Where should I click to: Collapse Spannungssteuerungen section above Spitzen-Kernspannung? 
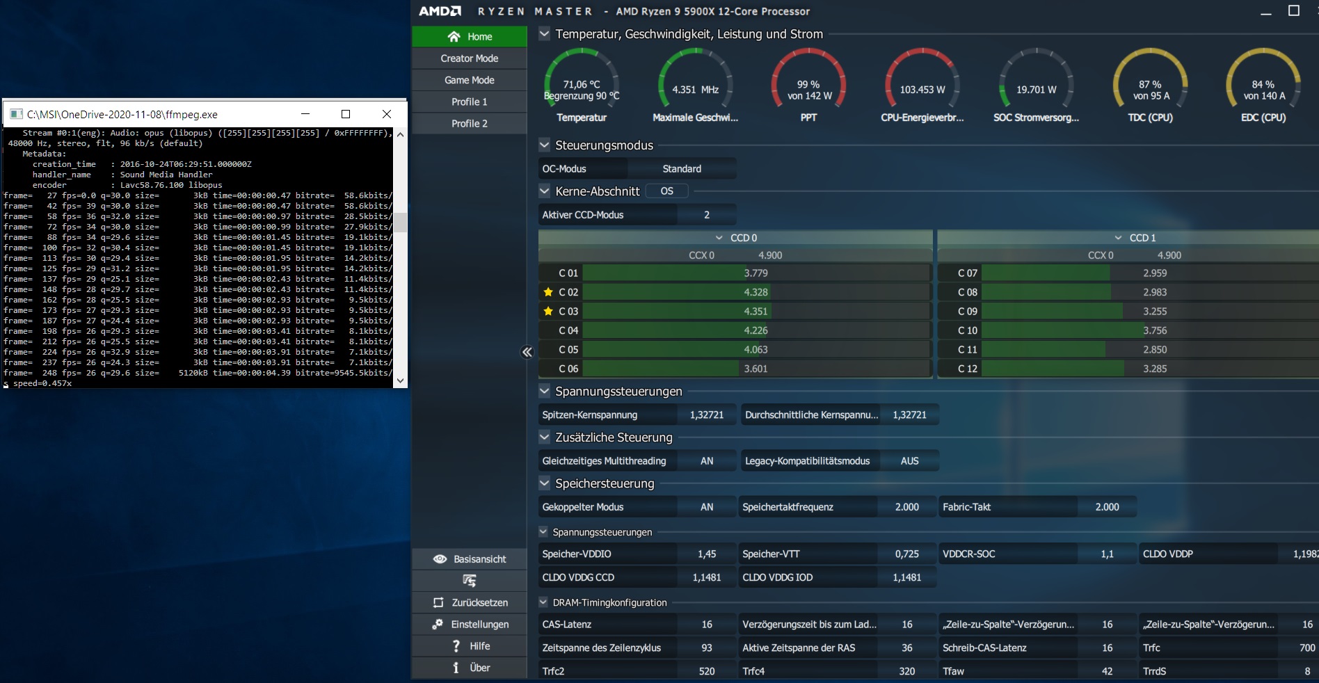(545, 391)
